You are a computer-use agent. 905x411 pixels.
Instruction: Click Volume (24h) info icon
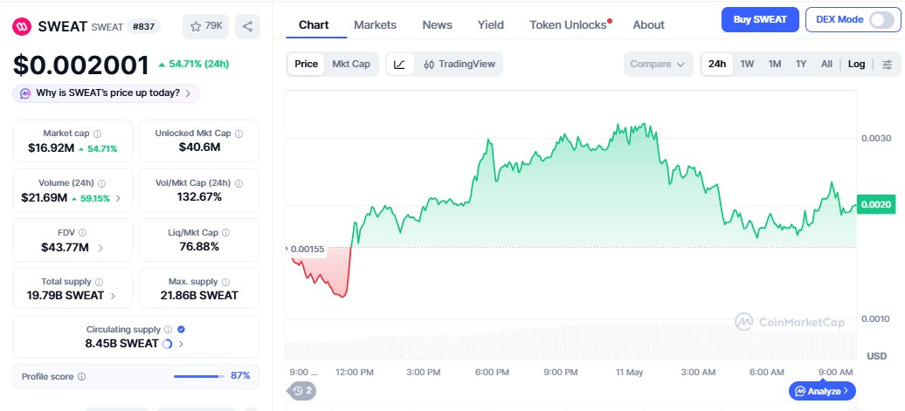click(x=101, y=183)
